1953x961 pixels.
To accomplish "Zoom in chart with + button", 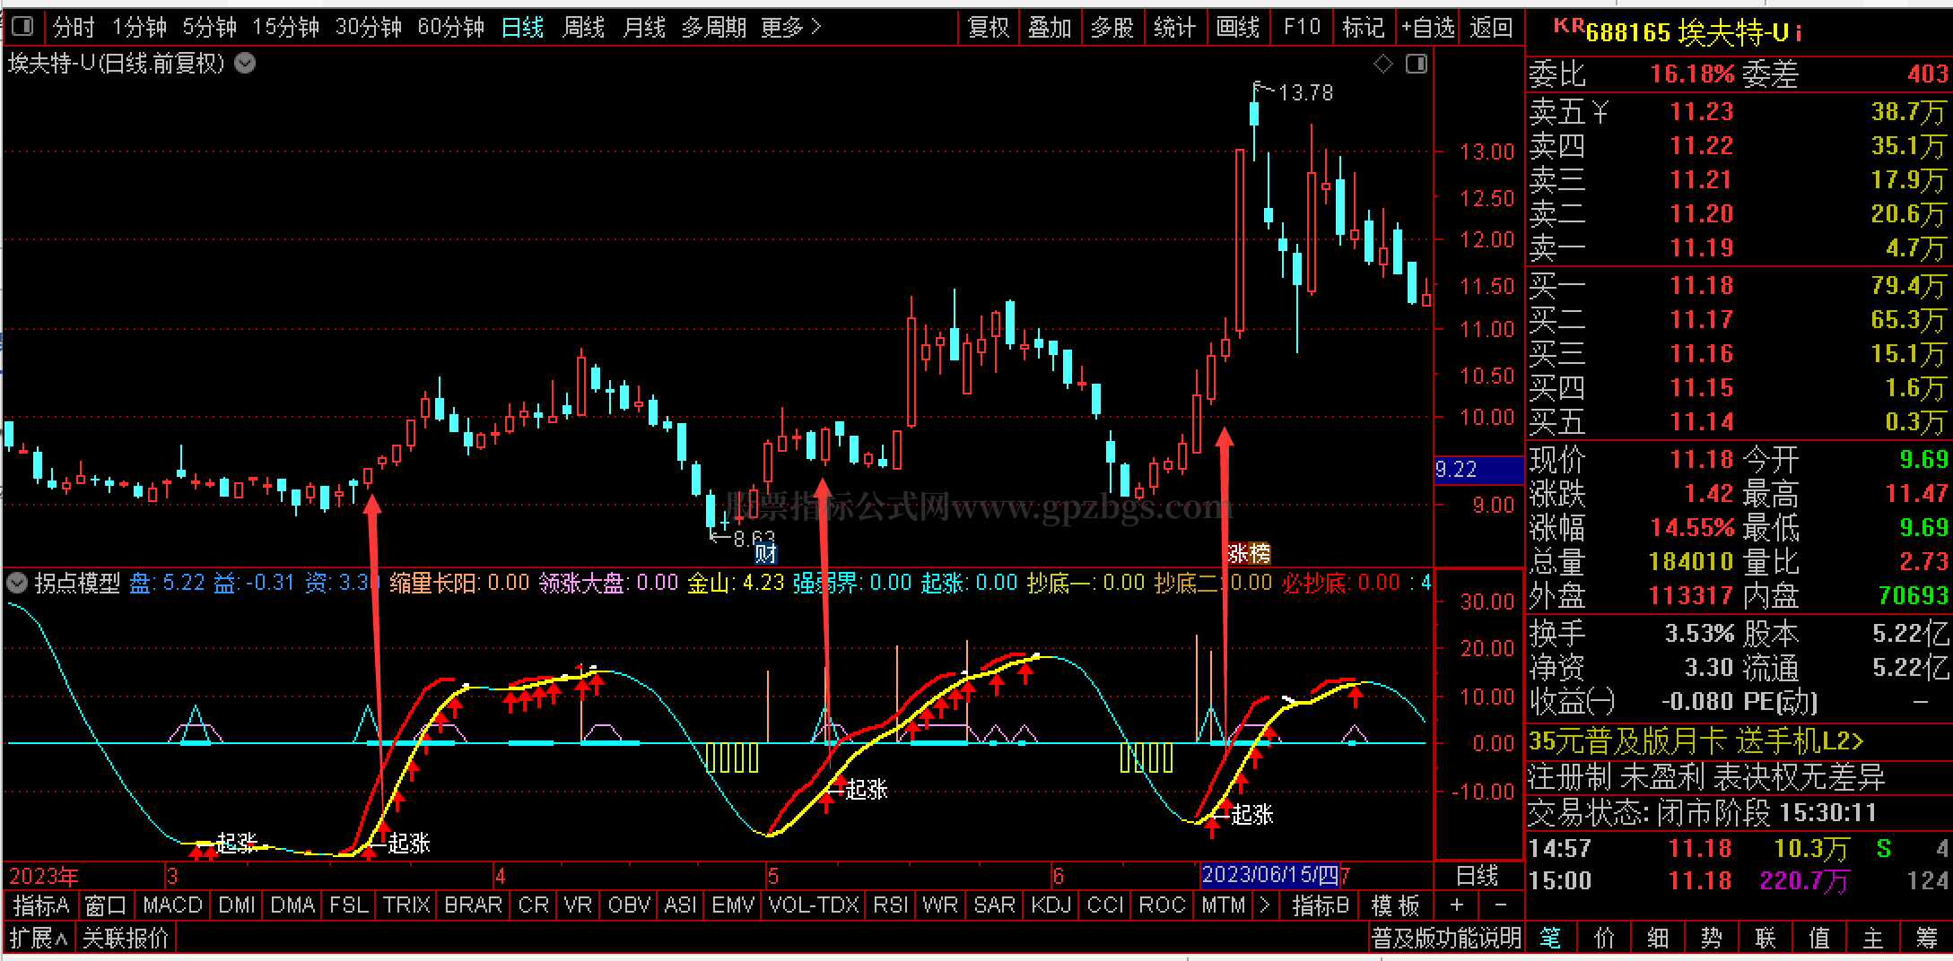I will pyautogui.click(x=1458, y=905).
